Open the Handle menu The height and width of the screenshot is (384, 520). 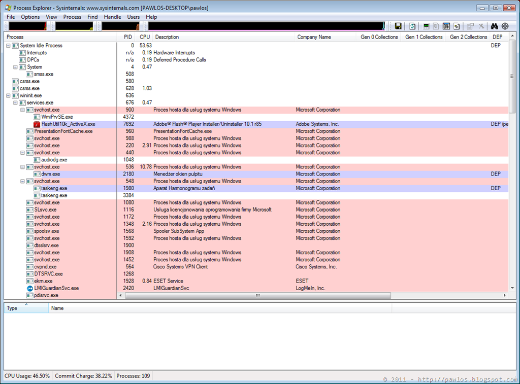tap(112, 17)
